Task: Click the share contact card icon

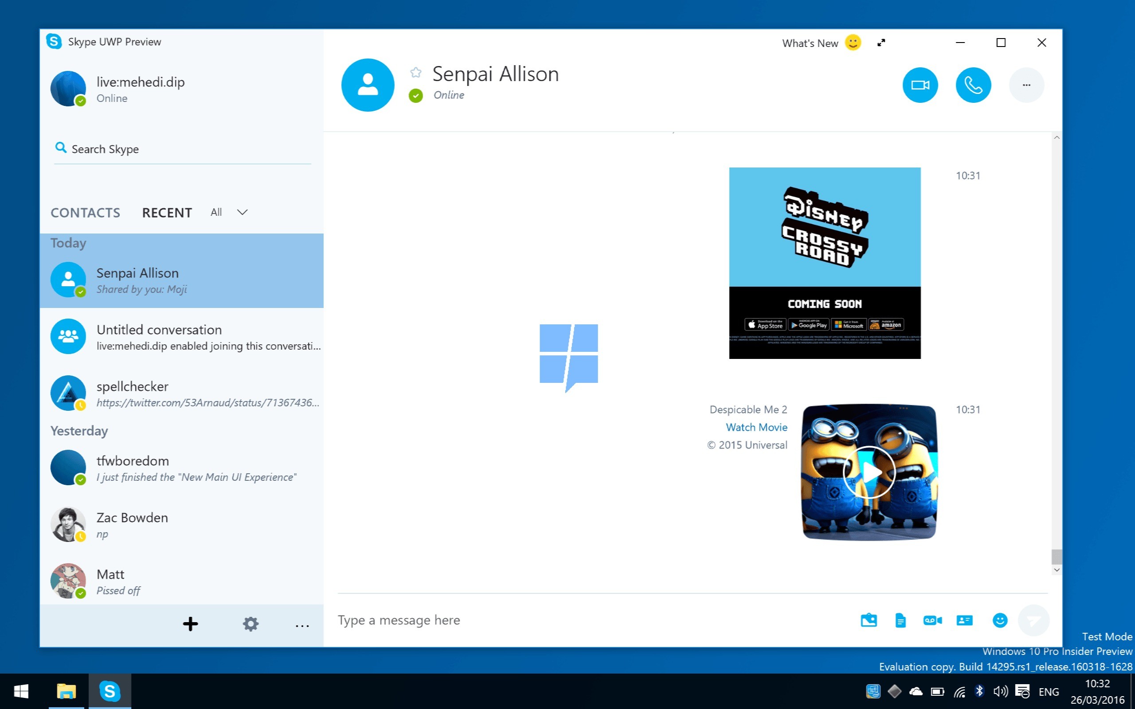Action: coord(964,620)
